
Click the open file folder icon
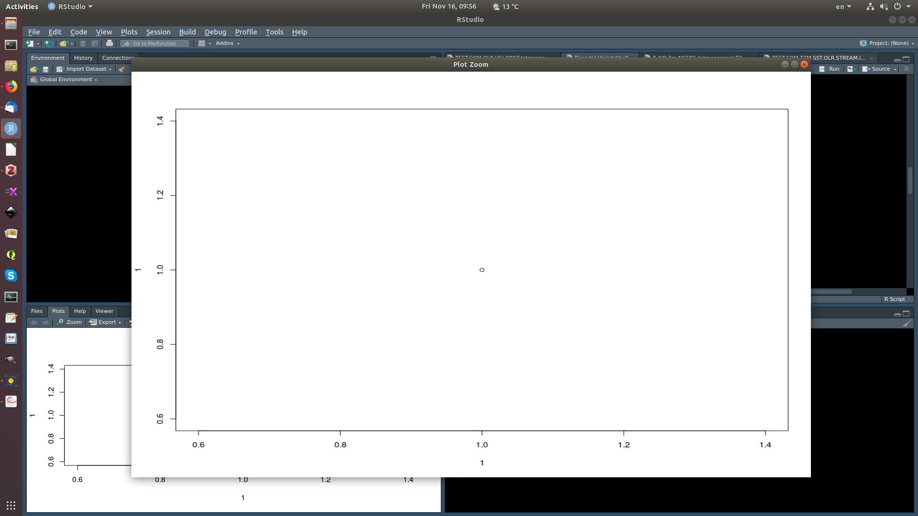pos(64,43)
